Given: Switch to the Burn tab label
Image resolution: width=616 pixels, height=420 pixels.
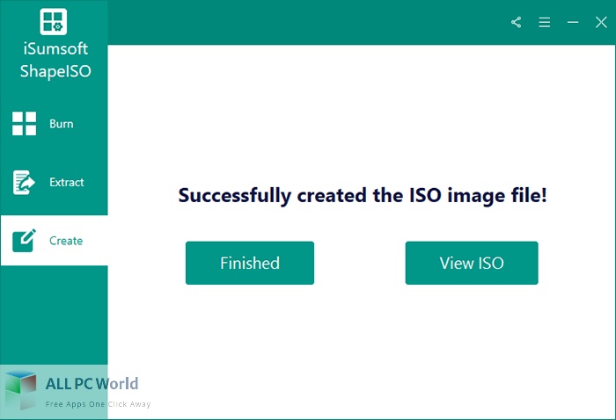Looking at the screenshot, I should point(62,124).
